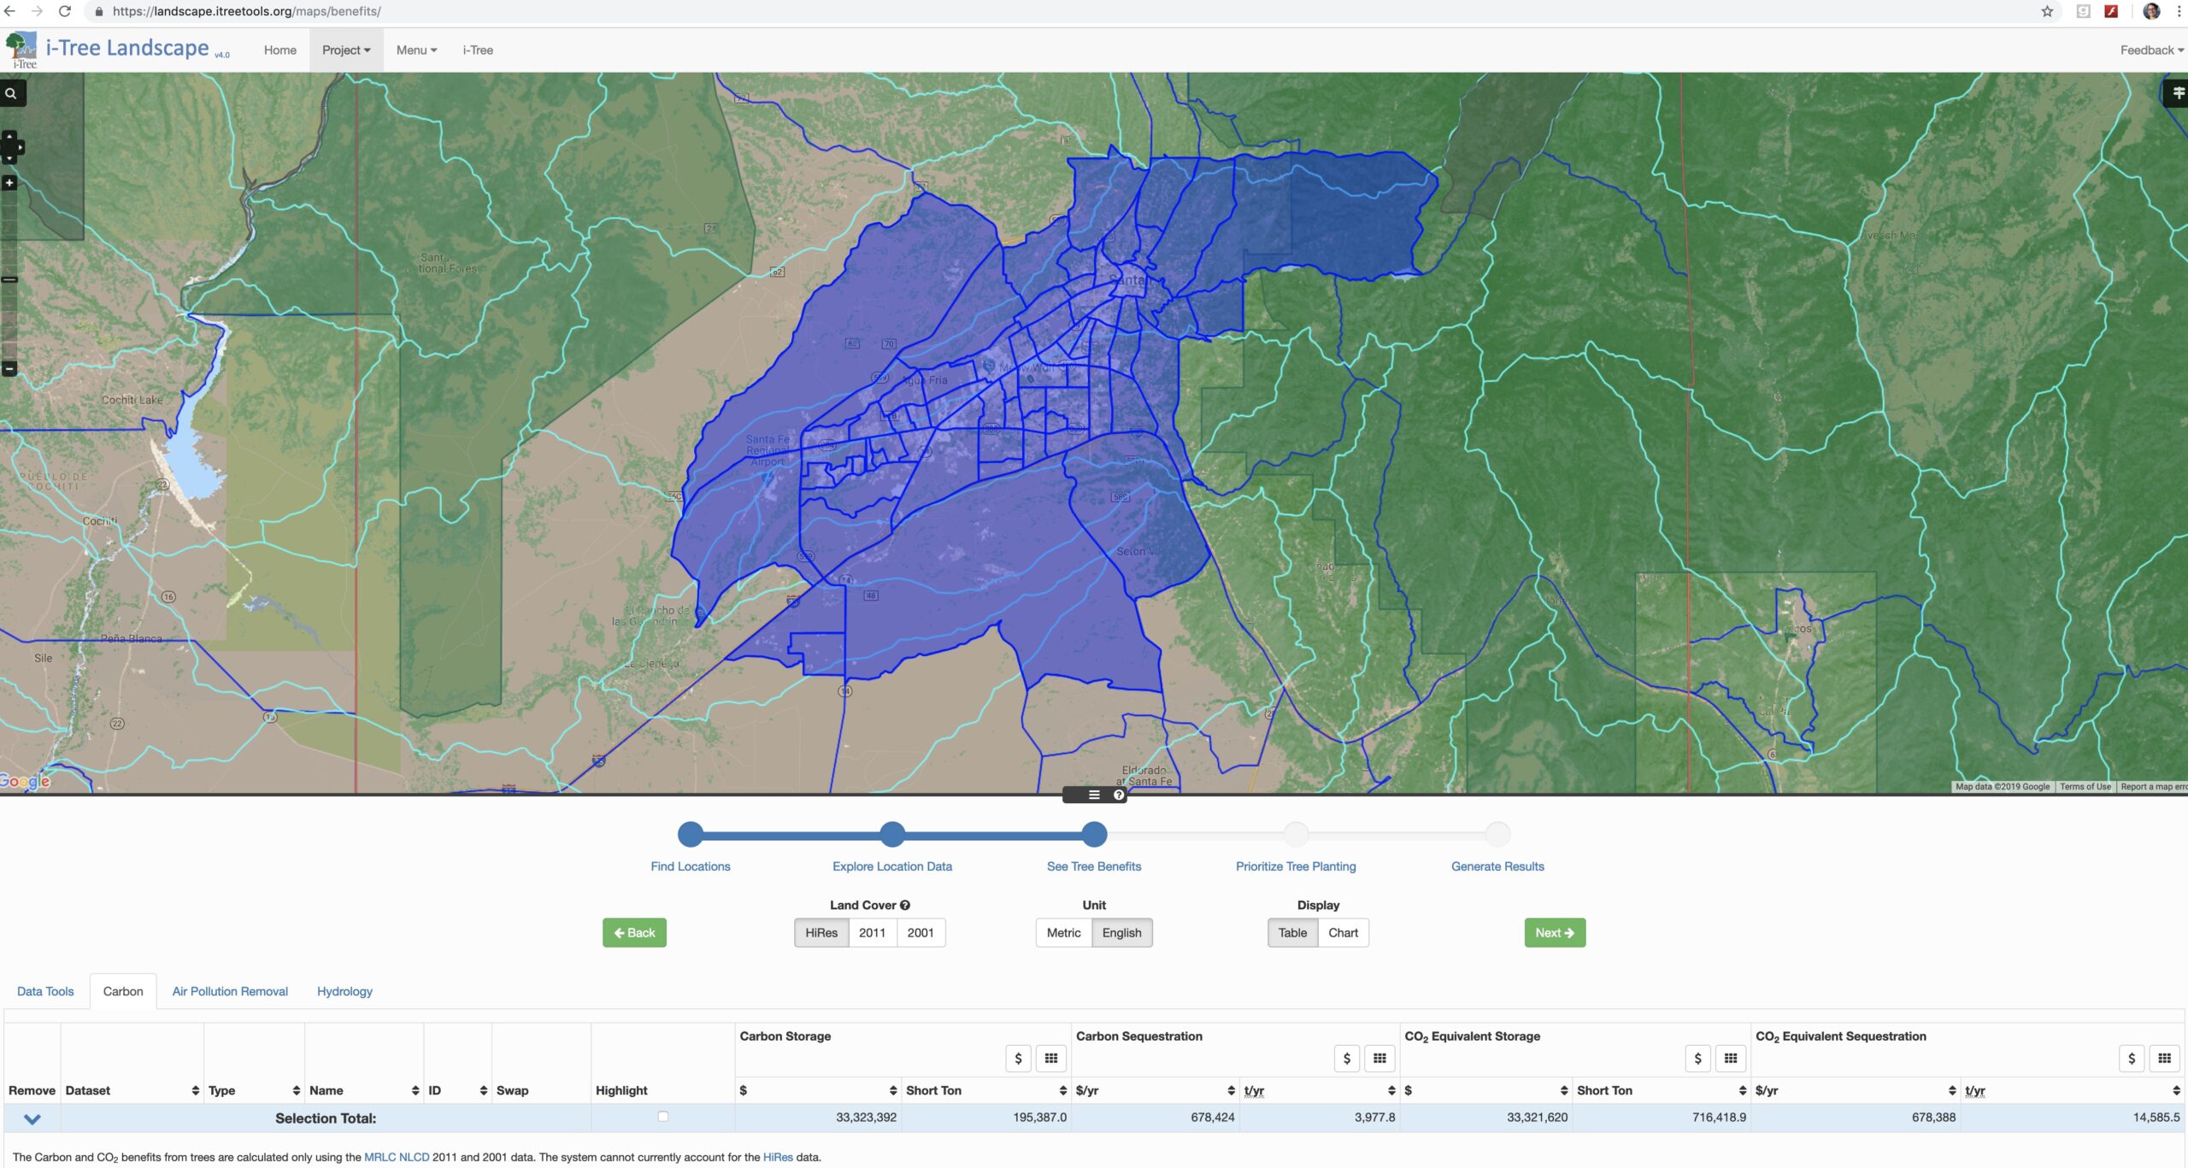This screenshot has width=2188, height=1168.
Task: Click the map divider help icon
Action: click(1118, 795)
